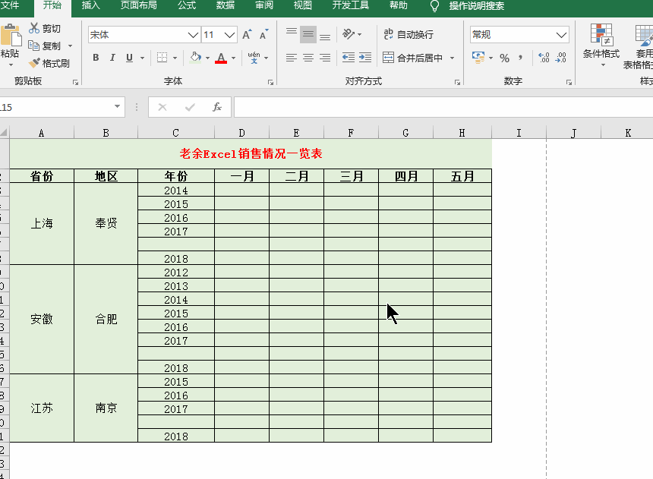Toggle Wrap Text (自动换行)
This screenshot has width=653, height=479.
point(409,34)
